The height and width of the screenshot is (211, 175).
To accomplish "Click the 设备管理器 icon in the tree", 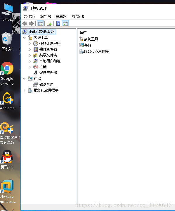I will (36, 73).
